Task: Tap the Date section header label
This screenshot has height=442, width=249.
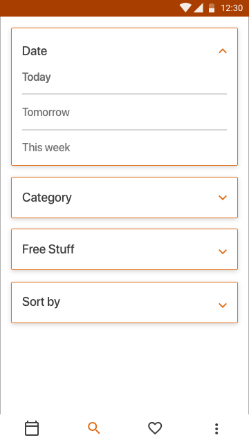Action: point(35,51)
